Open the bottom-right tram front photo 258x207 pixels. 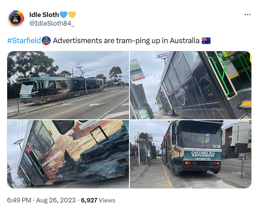[x=191, y=154]
